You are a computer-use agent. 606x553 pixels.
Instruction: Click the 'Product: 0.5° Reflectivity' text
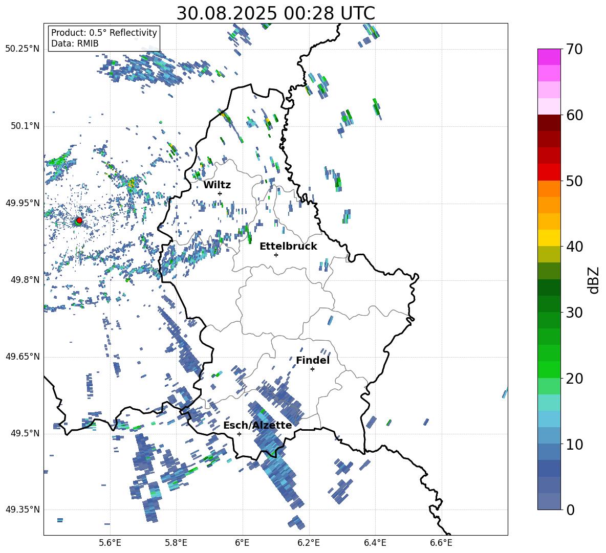click(x=104, y=33)
